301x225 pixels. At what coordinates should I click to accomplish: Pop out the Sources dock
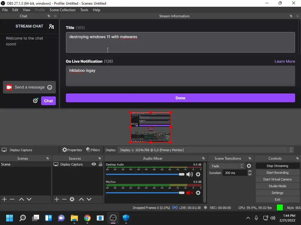(100, 158)
